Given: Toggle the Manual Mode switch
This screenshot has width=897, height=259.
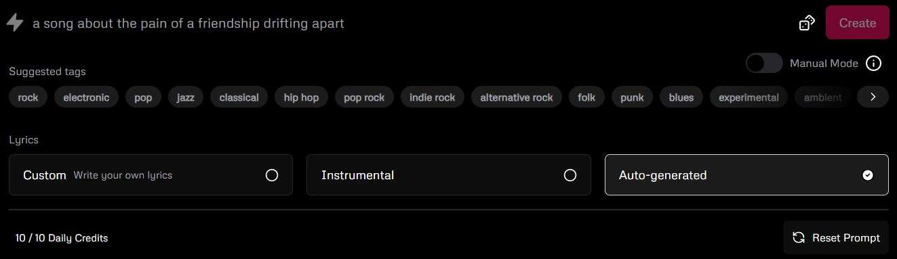Looking at the screenshot, I should (x=764, y=64).
